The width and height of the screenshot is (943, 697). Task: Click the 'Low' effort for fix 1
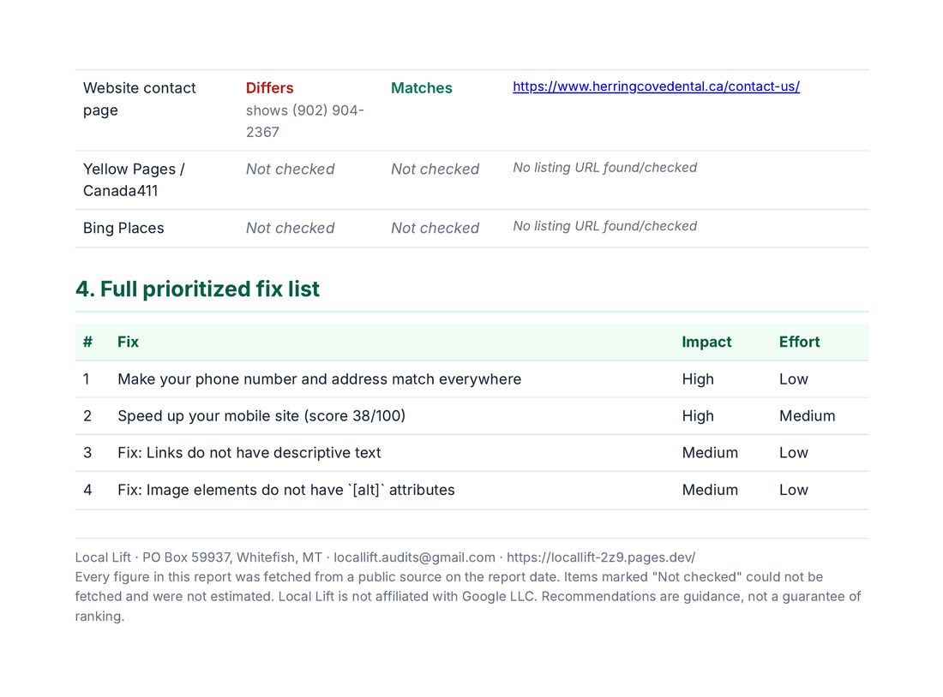[x=794, y=379]
